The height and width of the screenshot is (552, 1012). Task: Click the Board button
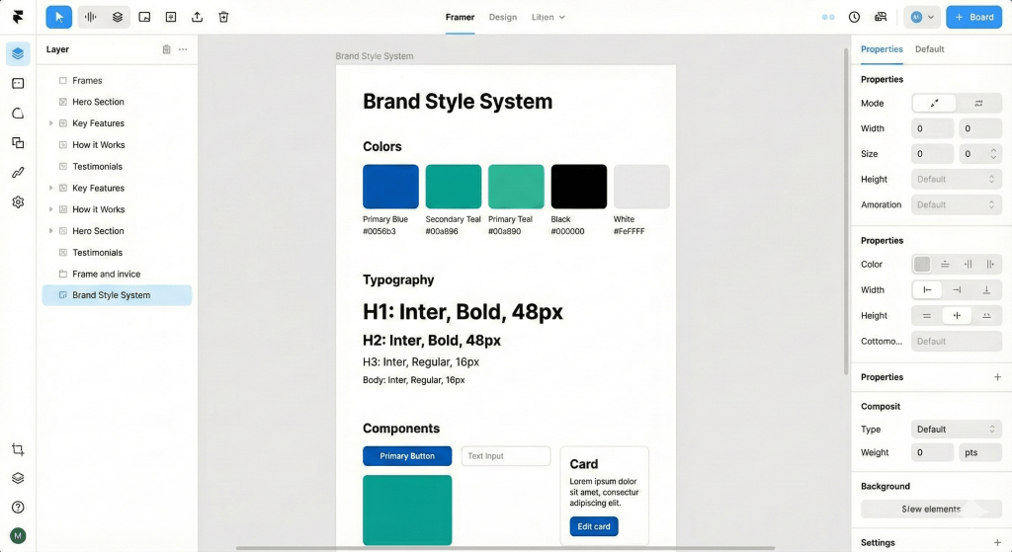[973, 17]
